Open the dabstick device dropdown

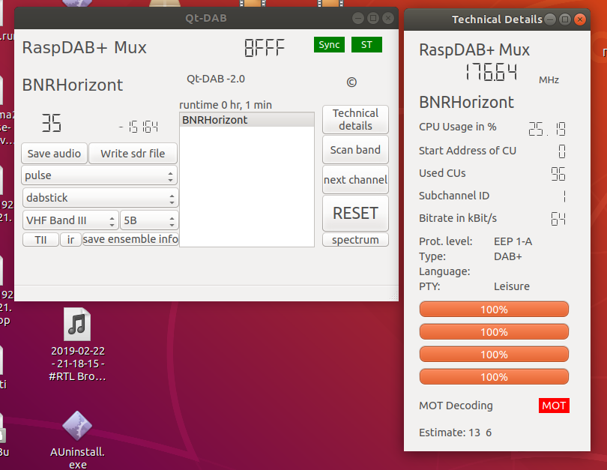100,198
